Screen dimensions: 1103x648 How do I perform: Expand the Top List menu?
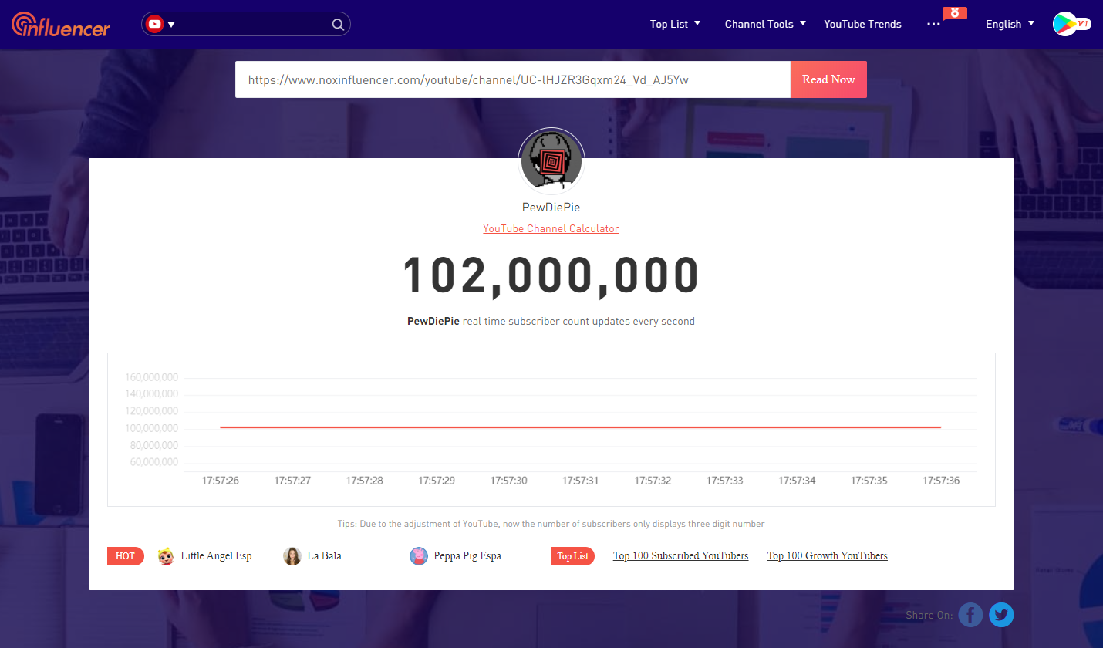(x=675, y=24)
